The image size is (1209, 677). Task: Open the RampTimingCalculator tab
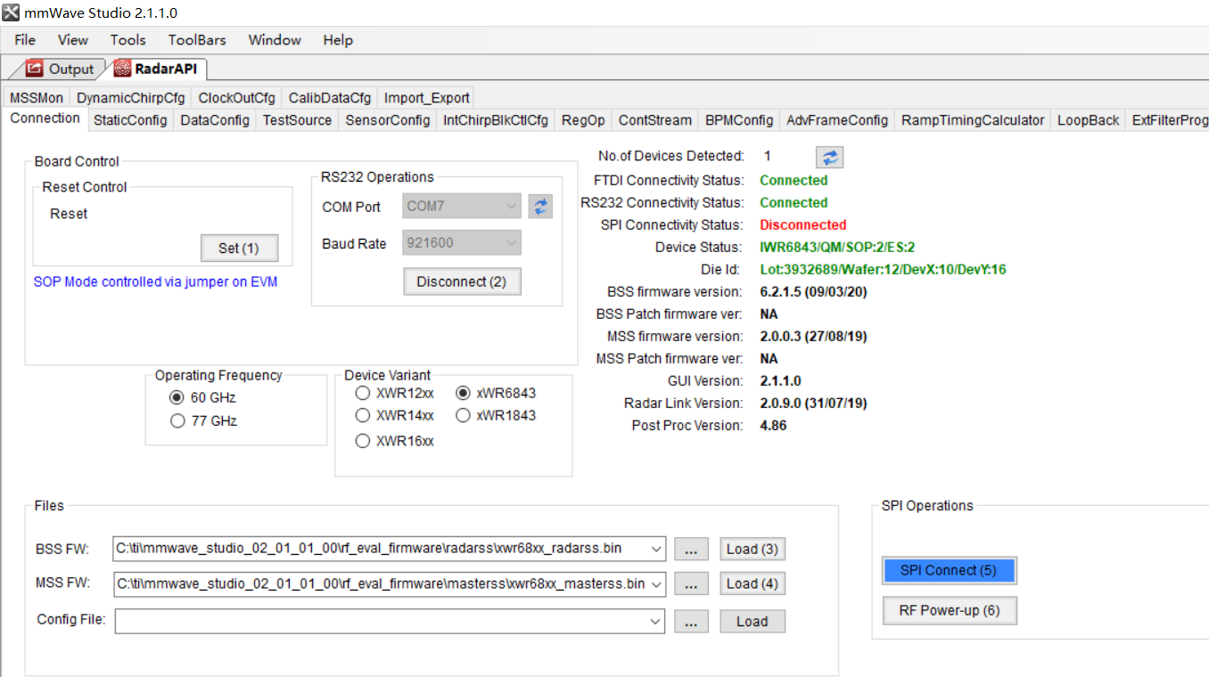(x=973, y=120)
